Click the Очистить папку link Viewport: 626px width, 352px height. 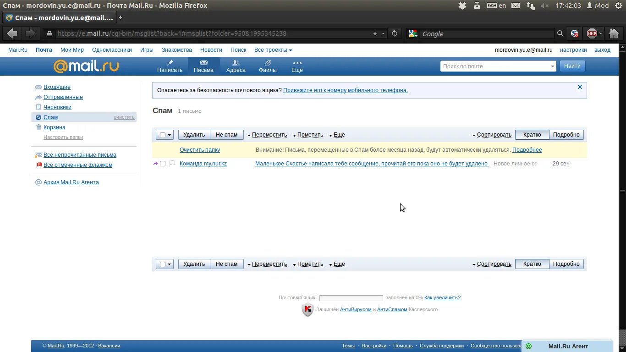(x=200, y=150)
